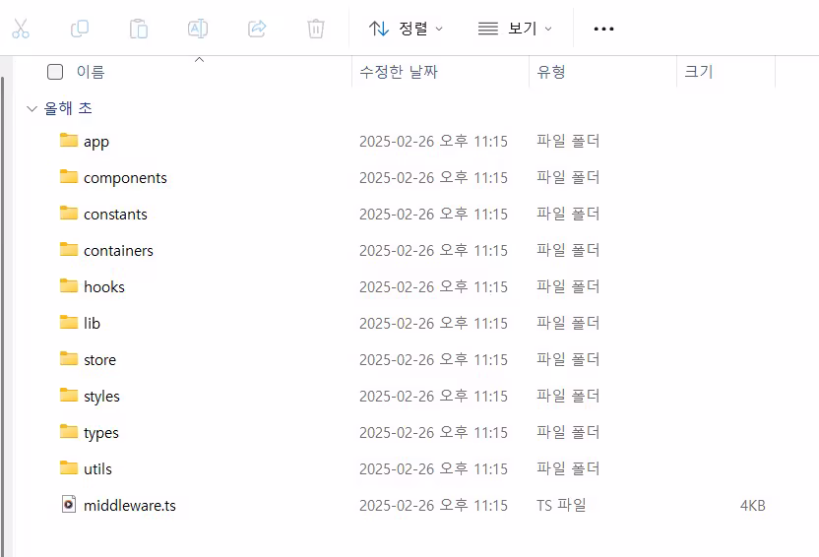Toggle the select-all checkbox beside 이름
The height and width of the screenshot is (557, 819).
[x=55, y=72]
